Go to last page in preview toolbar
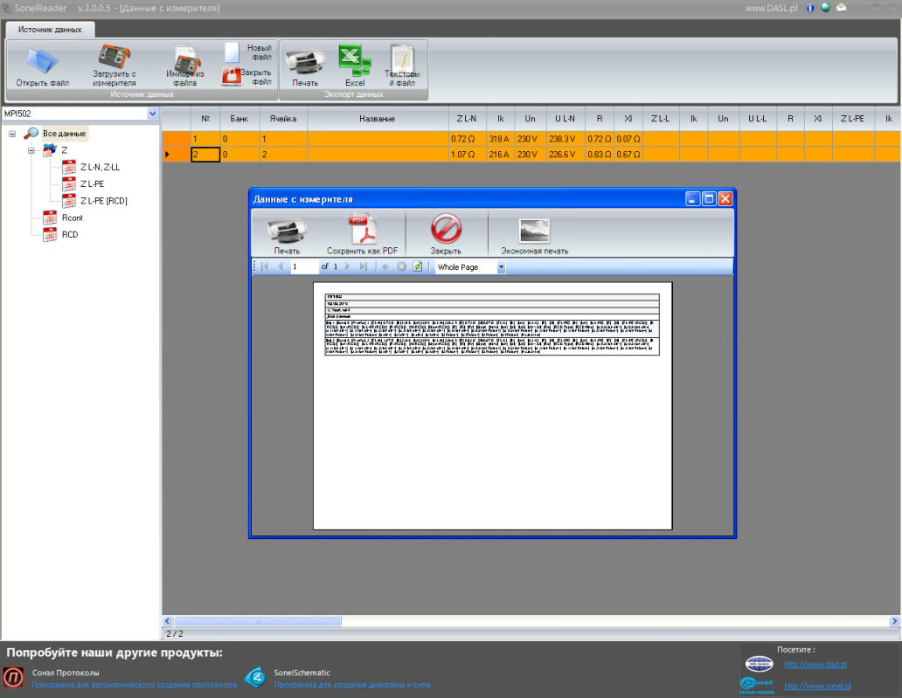The height and width of the screenshot is (698, 902). pos(363,266)
